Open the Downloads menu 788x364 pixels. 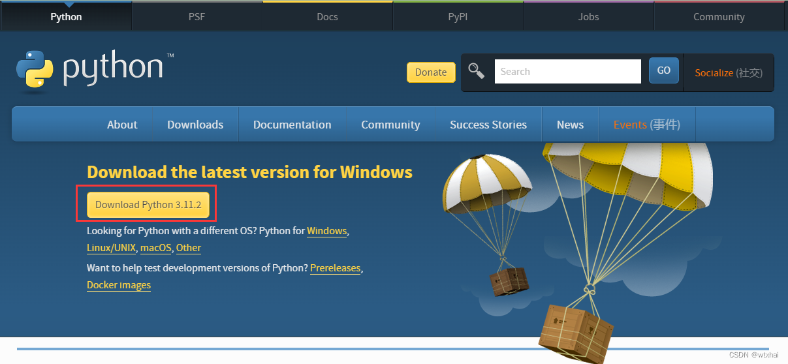(195, 125)
